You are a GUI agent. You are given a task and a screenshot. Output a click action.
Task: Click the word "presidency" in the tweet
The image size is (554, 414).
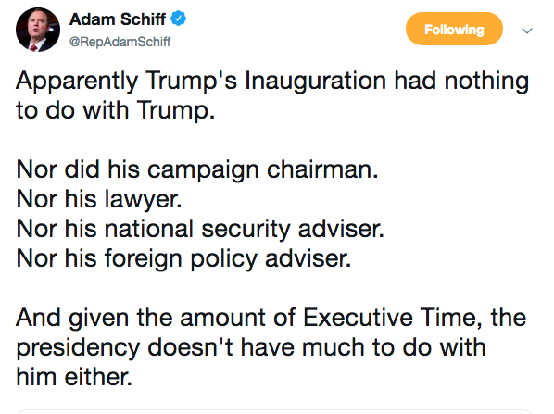tap(78, 348)
